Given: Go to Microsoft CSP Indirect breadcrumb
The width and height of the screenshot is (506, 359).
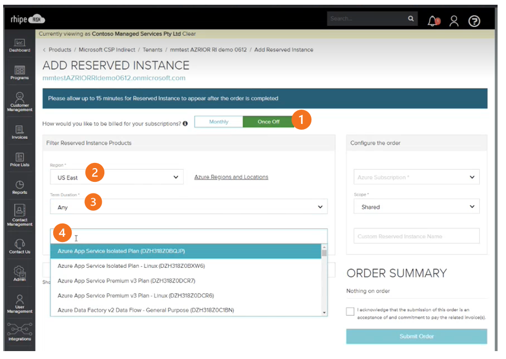Looking at the screenshot, I should coord(107,50).
